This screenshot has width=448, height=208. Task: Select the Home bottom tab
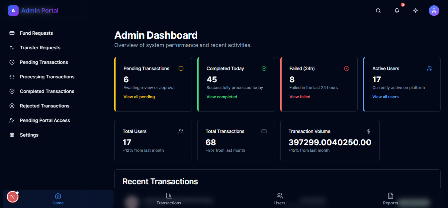point(58,199)
